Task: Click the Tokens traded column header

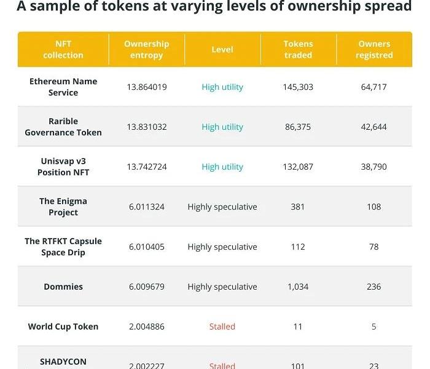Action: point(298,49)
